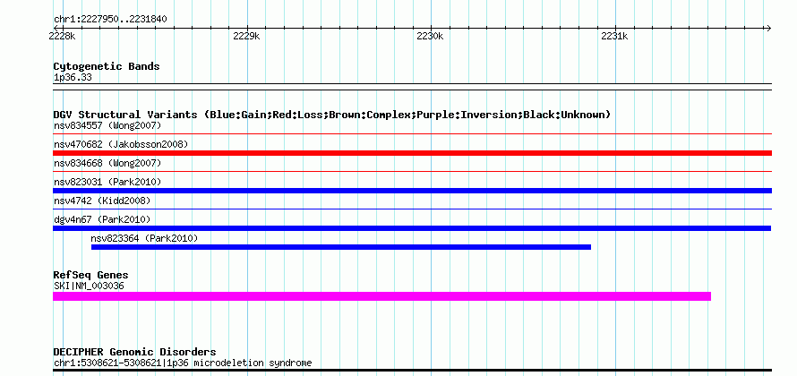Click the nsv470682 (Jakobsson2008) label

pyautogui.click(x=121, y=144)
